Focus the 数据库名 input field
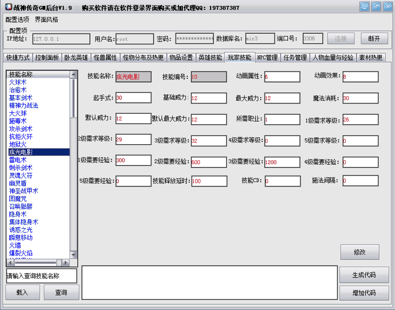The height and width of the screenshot is (310, 395). (x=260, y=39)
